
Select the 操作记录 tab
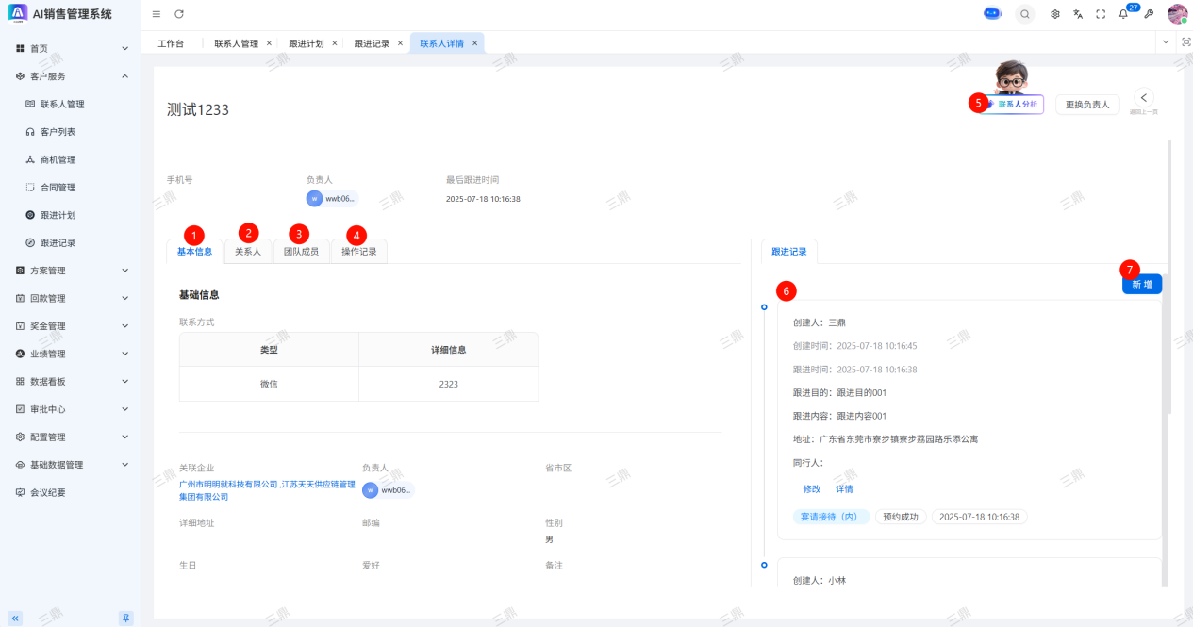(x=359, y=252)
